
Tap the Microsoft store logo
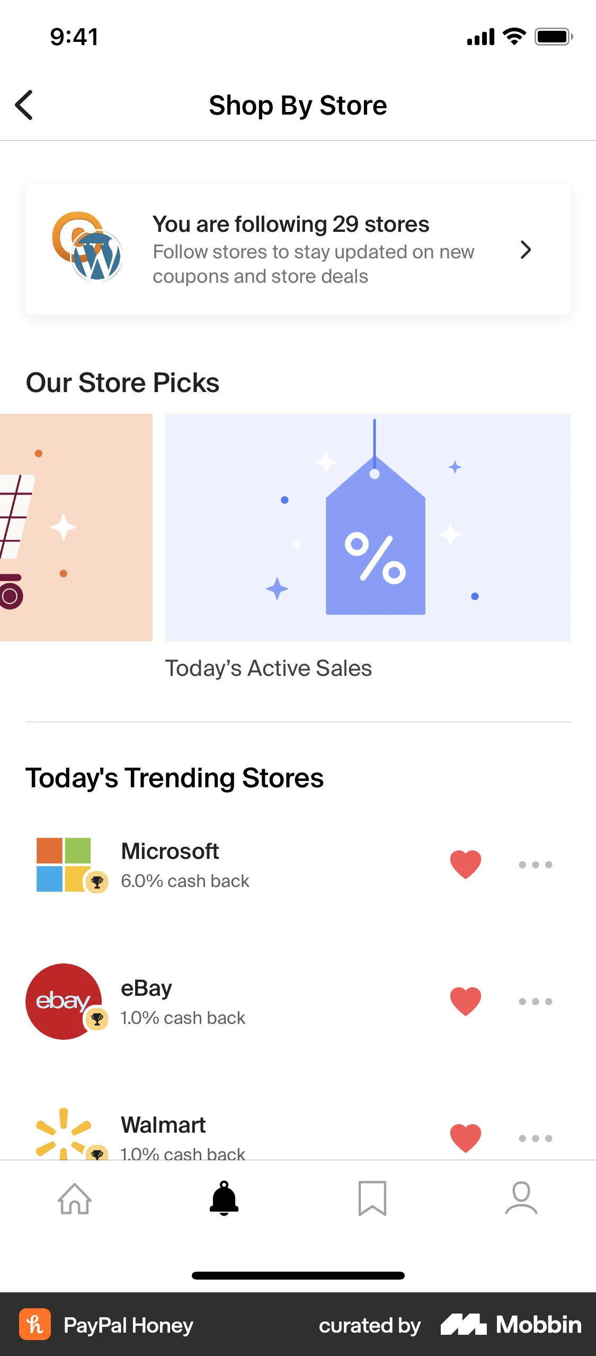(x=64, y=865)
